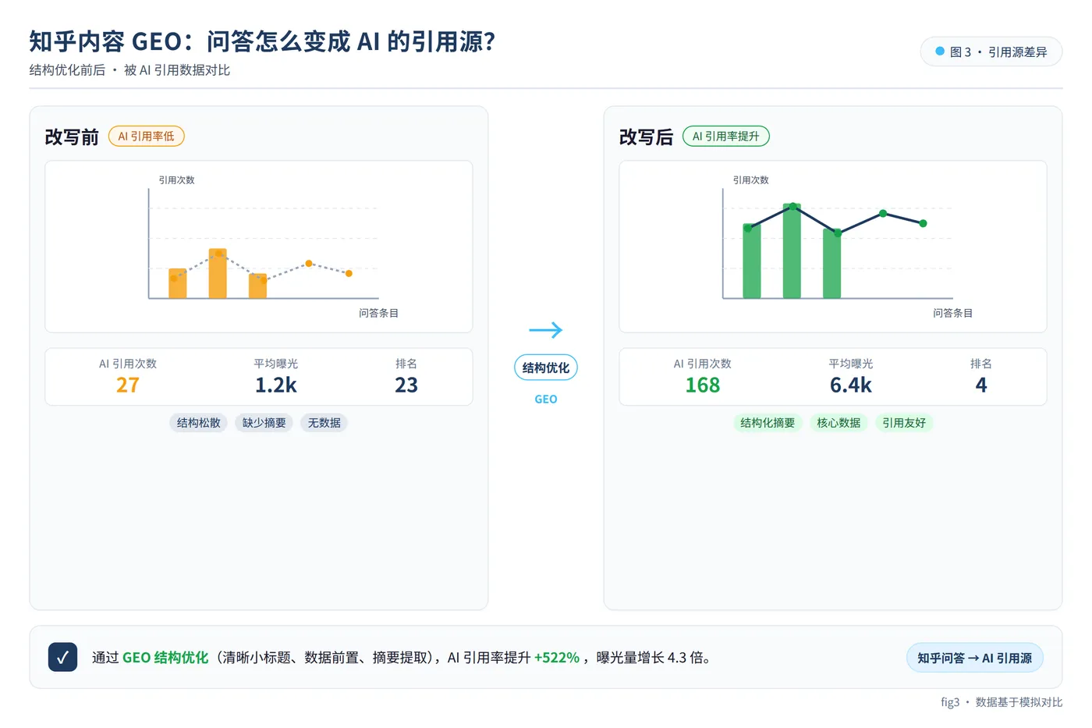Click the fourth green point on trend line
1092x728 pixels.
[883, 213]
